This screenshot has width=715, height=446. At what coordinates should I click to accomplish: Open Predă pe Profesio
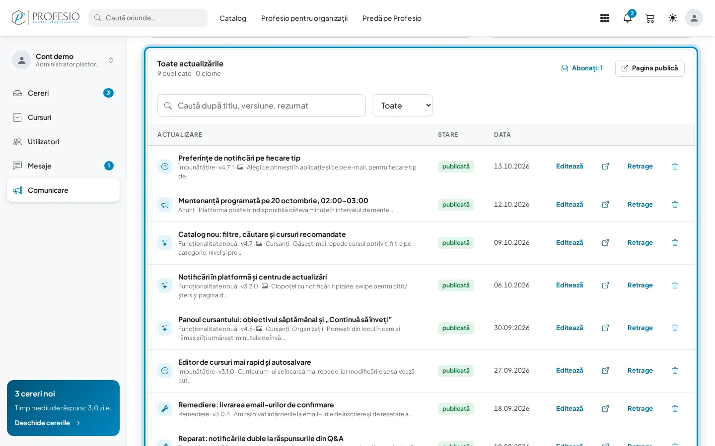(x=392, y=18)
